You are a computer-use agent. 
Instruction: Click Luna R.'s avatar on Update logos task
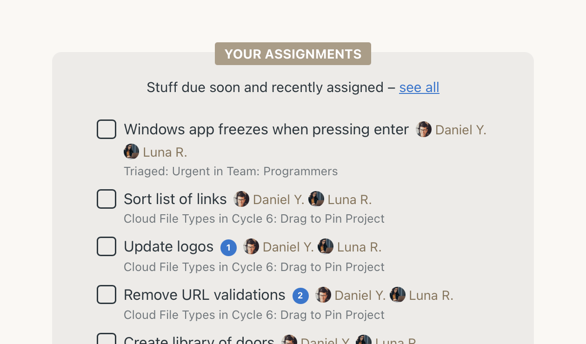[x=326, y=246]
